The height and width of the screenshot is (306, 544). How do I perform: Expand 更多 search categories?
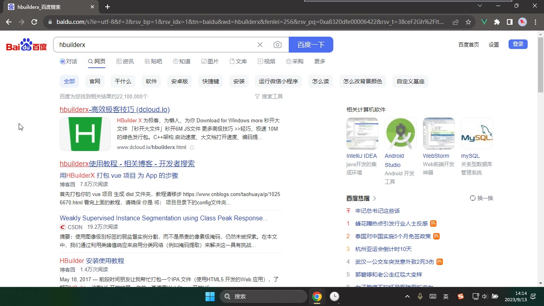pyautogui.click(x=320, y=61)
